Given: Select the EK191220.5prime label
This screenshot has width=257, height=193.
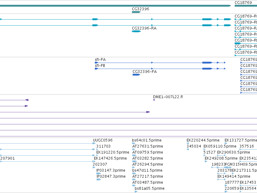Looking at the screenshot, I should (x=113, y=152).
